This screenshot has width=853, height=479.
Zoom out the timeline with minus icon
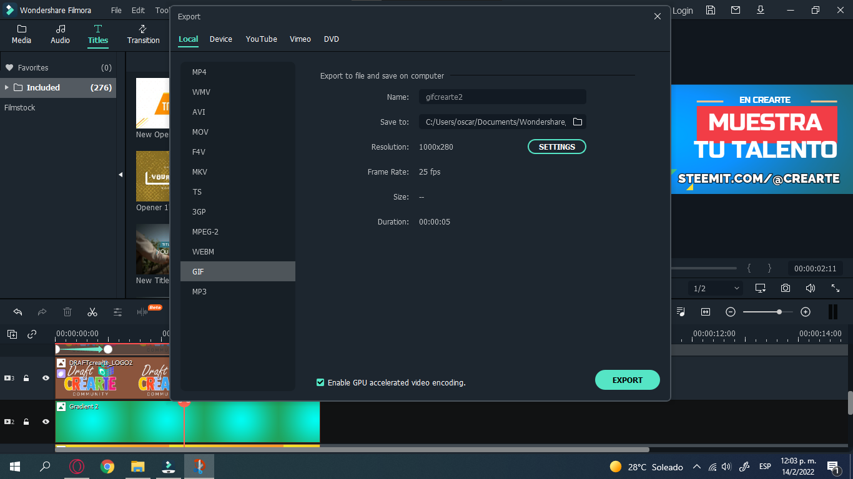click(x=731, y=312)
